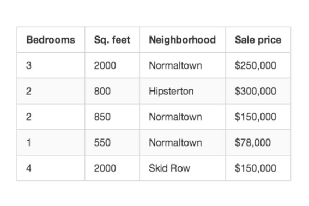
Task: Select the $250,000 sale price cell
Action: pos(258,65)
